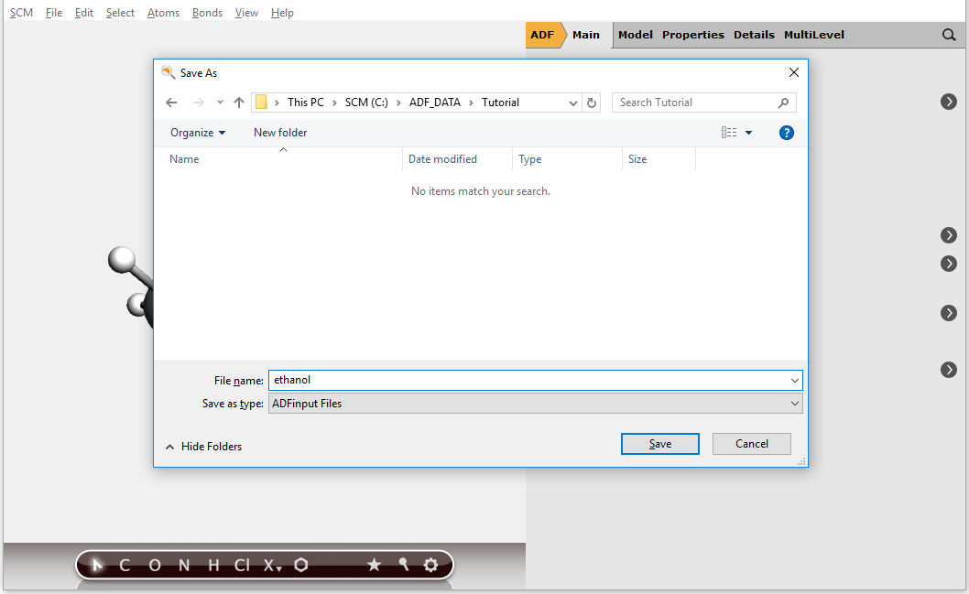Screen dimensions: 969x594
Task: Select the hydrogen atom tool
Action: click(212, 565)
